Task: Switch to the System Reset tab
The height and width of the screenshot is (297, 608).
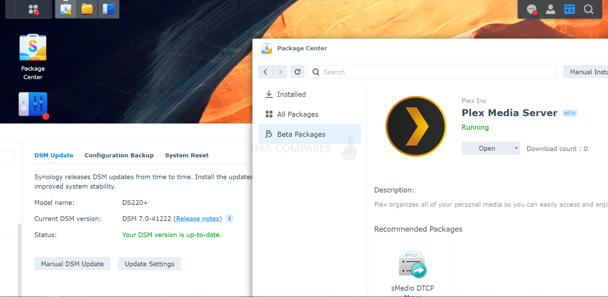Action: [x=187, y=155]
